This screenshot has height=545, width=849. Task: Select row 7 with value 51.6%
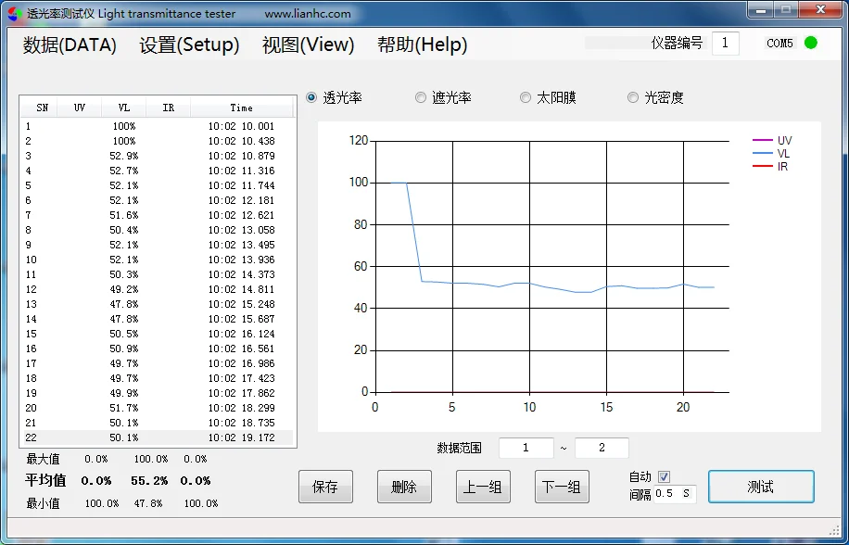point(157,215)
